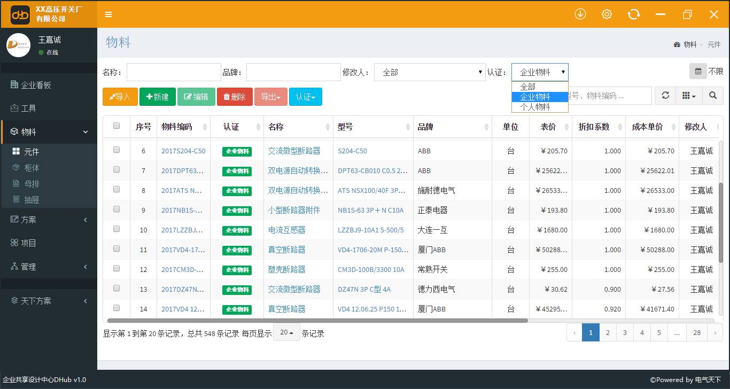Click the sync refresh icon in header
730x389 pixels.
pyautogui.click(x=634, y=14)
